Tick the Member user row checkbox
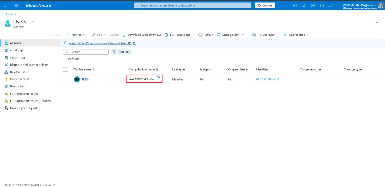This screenshot has height=187, width=385. (66, 79)
